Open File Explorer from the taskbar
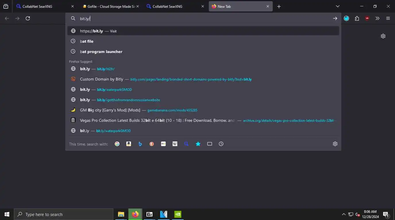The image size is (395, 220). [x=121, y=214]
